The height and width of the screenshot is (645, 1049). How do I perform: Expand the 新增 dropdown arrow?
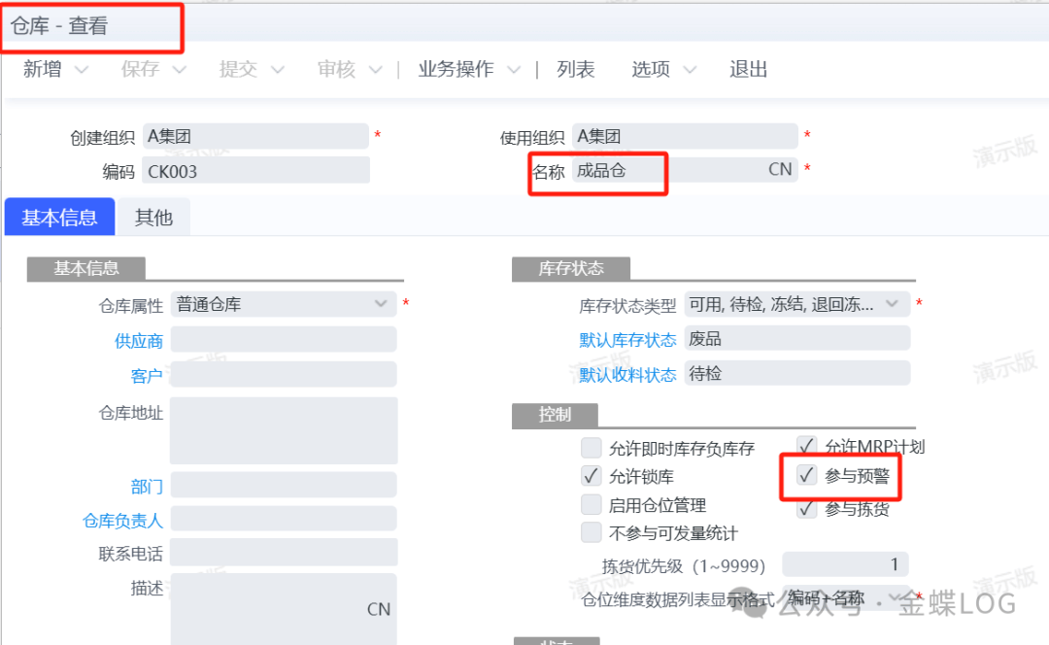(x=82, y=70)
